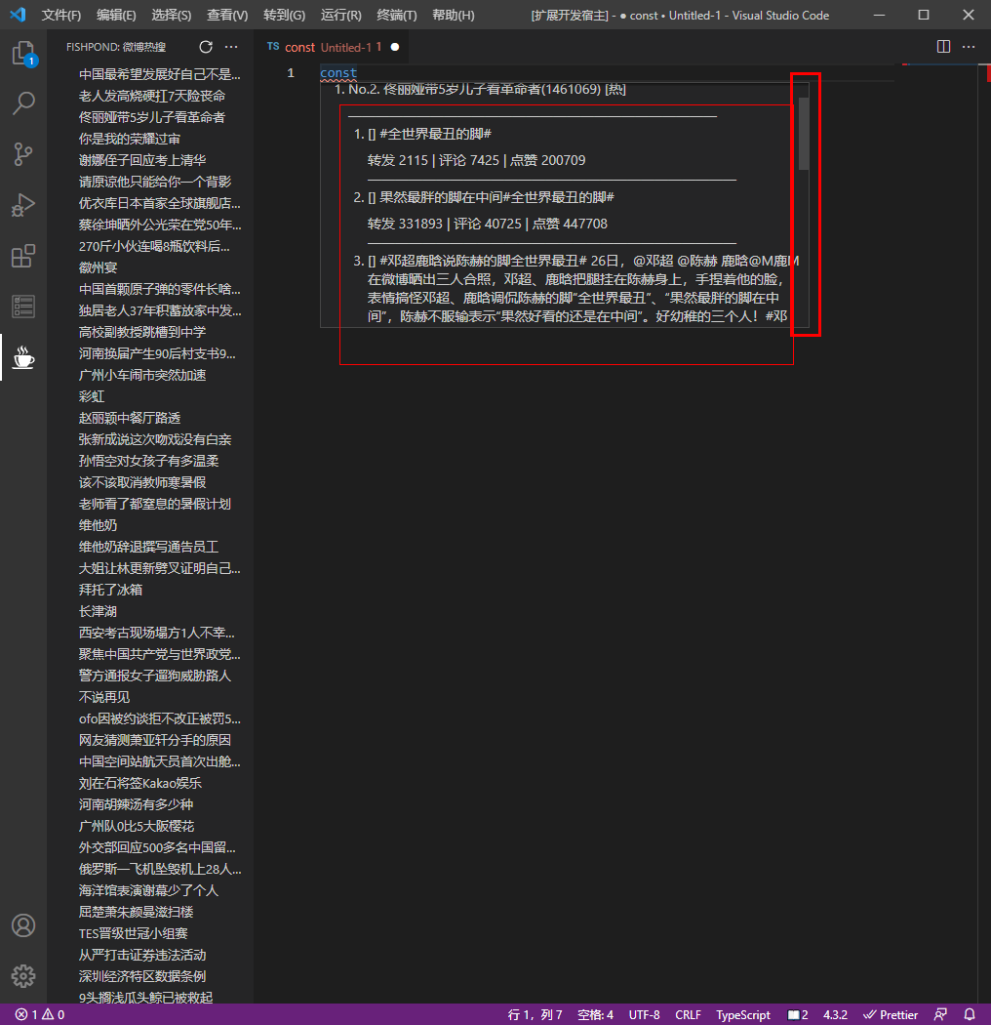Open the 查看(V) menu

[x=227, y=15]
